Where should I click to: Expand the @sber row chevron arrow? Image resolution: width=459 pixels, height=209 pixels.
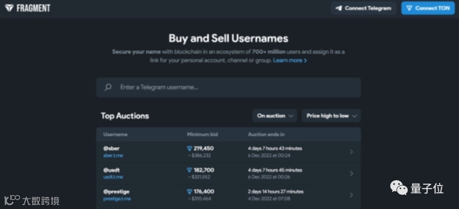click(351, 152)
